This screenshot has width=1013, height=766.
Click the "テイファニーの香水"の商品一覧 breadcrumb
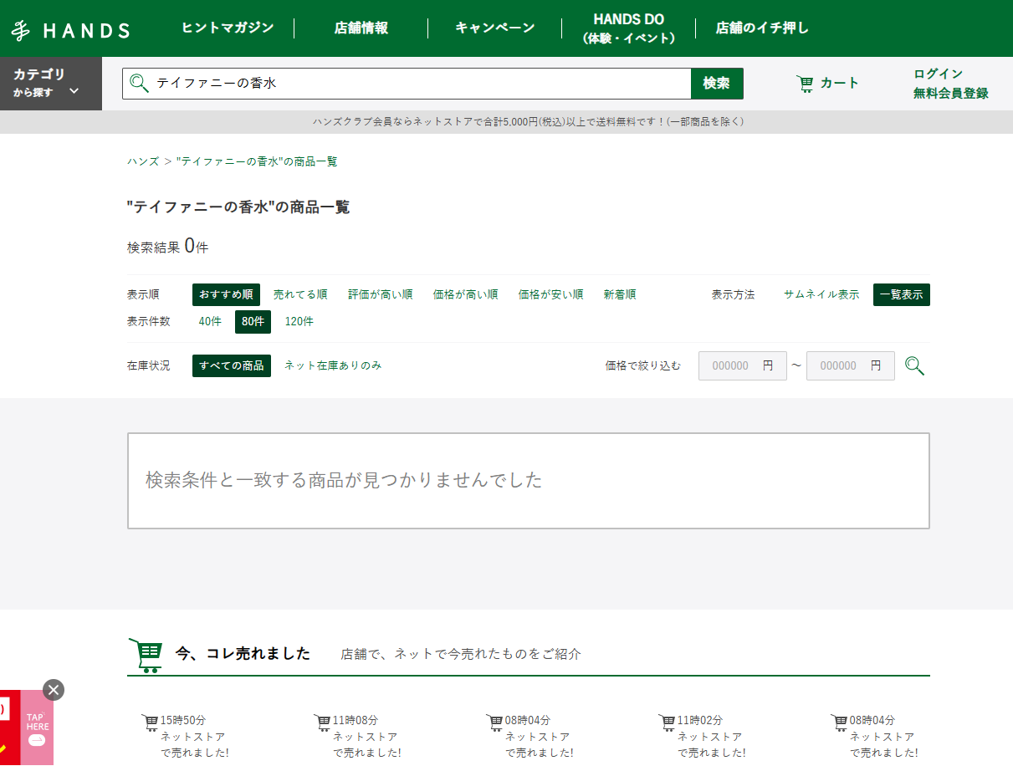[x=257, y=161]
